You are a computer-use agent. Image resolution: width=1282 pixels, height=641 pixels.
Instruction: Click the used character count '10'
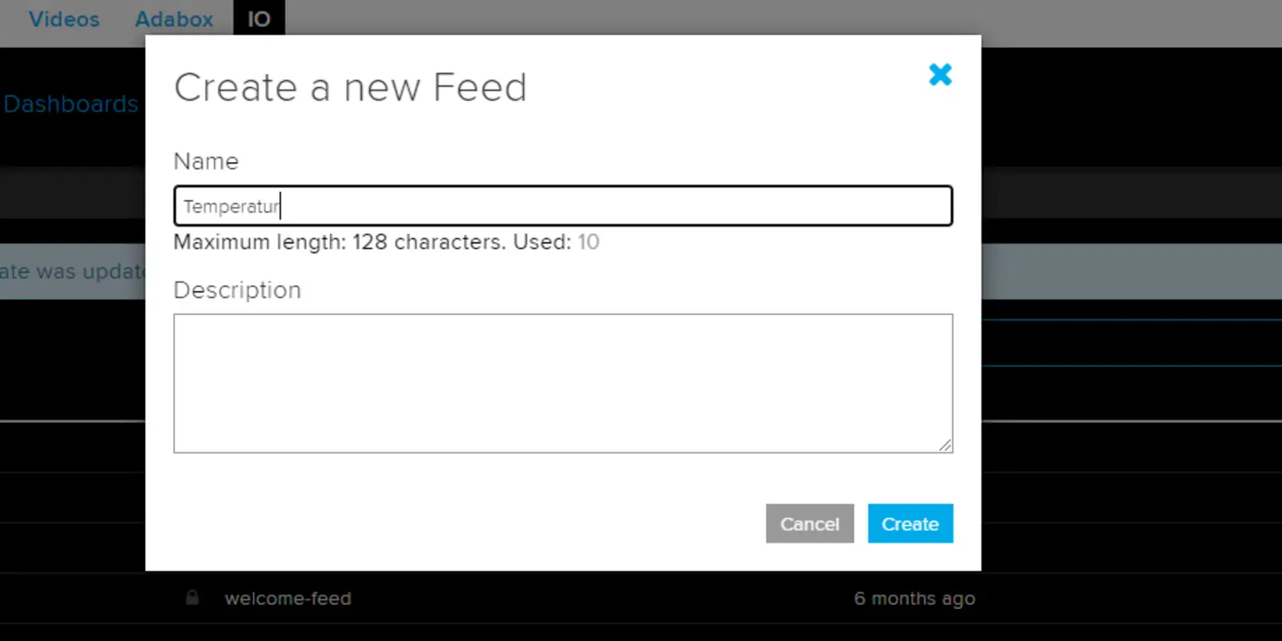click(588, 242)
